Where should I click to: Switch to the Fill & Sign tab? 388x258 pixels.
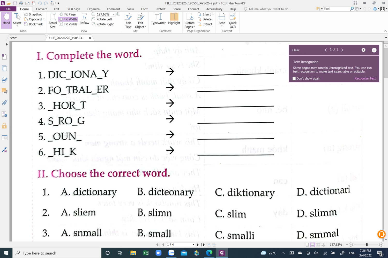pyautogui.click(x=73, y=9)
